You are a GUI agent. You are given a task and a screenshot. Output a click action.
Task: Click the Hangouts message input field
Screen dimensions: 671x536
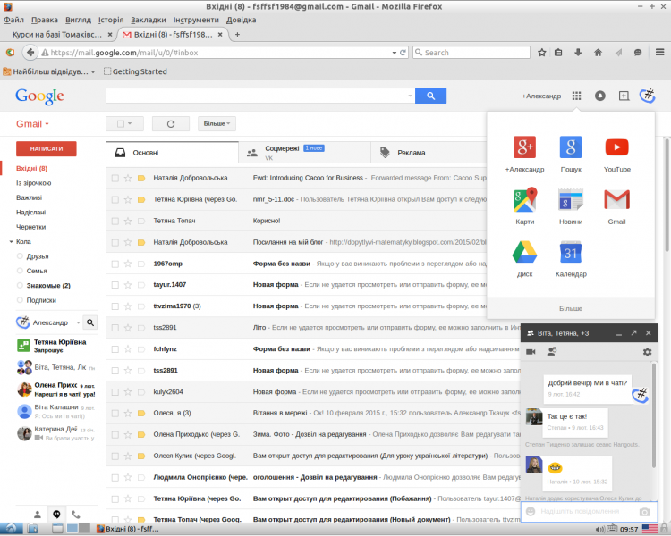click(583, 511)
